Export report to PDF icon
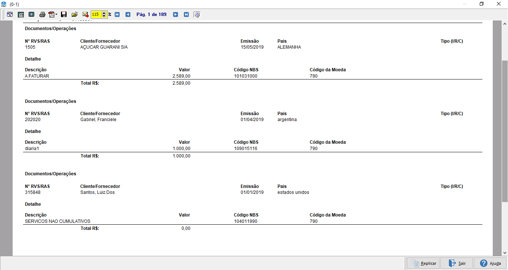Screen dimensions: 508x270 tap(51, 14)
